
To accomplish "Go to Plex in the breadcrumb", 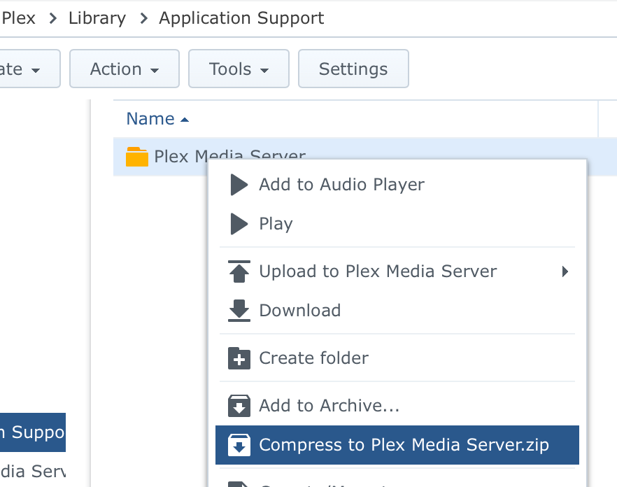I will (18, 18).
